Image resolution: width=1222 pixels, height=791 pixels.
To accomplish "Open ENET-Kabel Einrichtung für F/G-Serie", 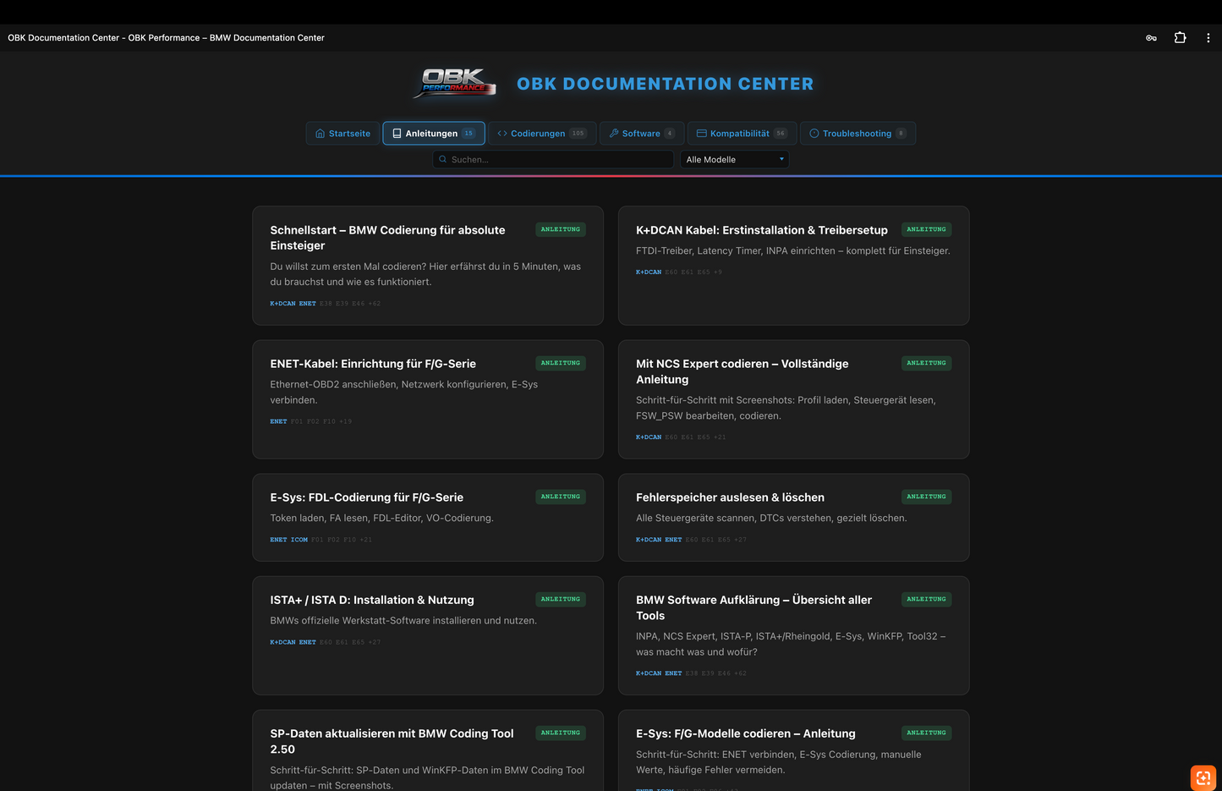I will pyautogui.click(x=428, y=399).
